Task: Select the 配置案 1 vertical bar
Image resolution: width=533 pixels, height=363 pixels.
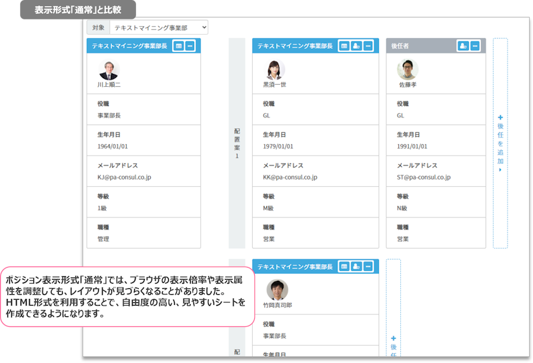Action: 237,143
